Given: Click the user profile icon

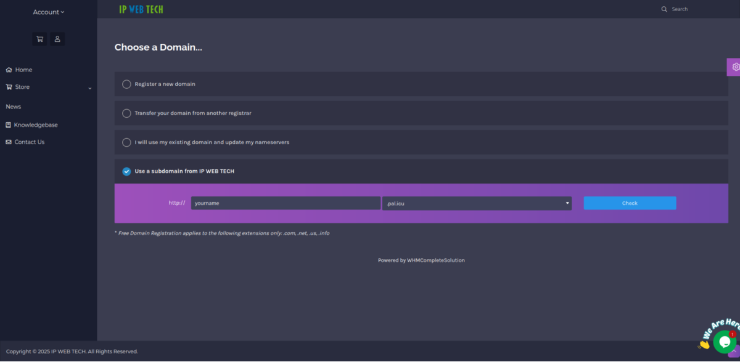Looking at the screenshot, I should pos(57,39).
